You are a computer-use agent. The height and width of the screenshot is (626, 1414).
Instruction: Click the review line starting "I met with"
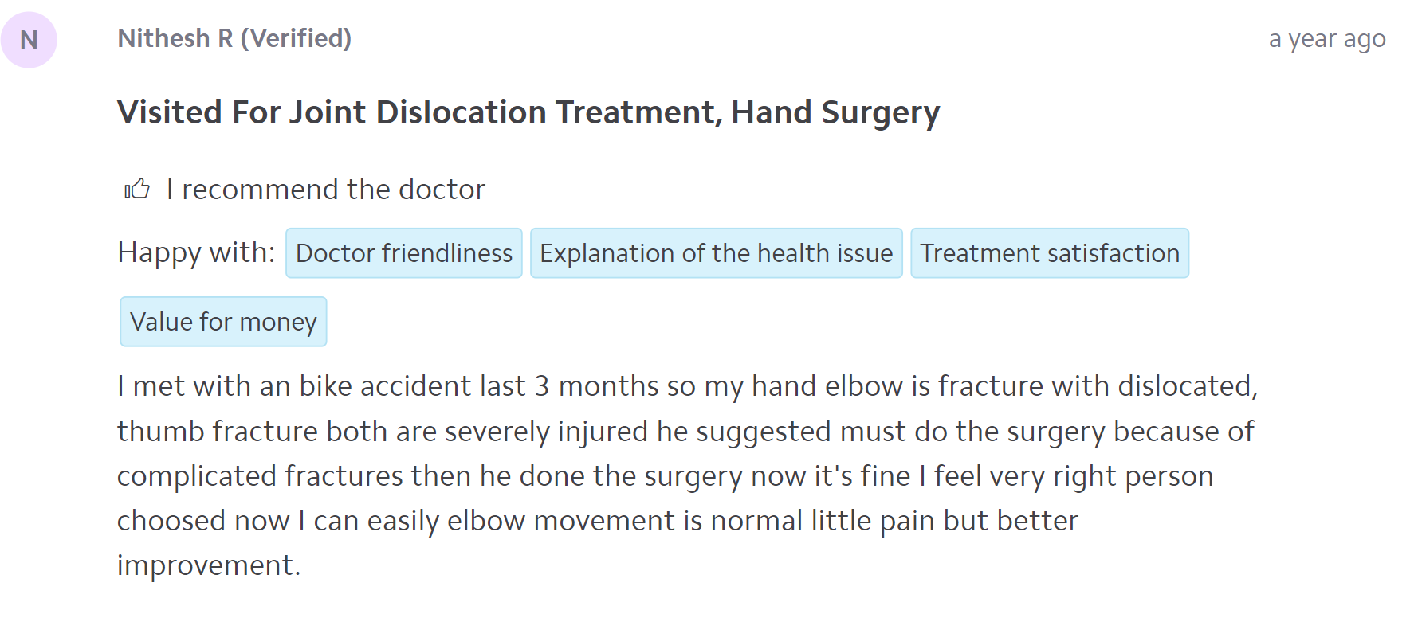click(x=685, y=386)
